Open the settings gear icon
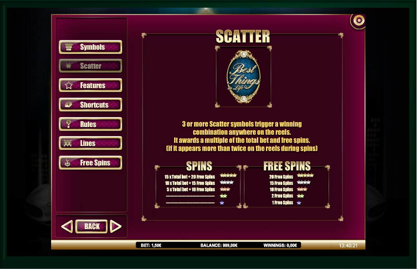The image size is (417, 269). (359, 20)
